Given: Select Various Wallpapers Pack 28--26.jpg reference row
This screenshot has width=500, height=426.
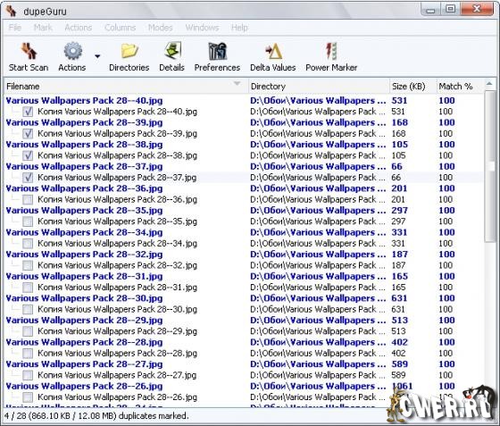Looking at the screenshot, I should (x=244, y=387).
